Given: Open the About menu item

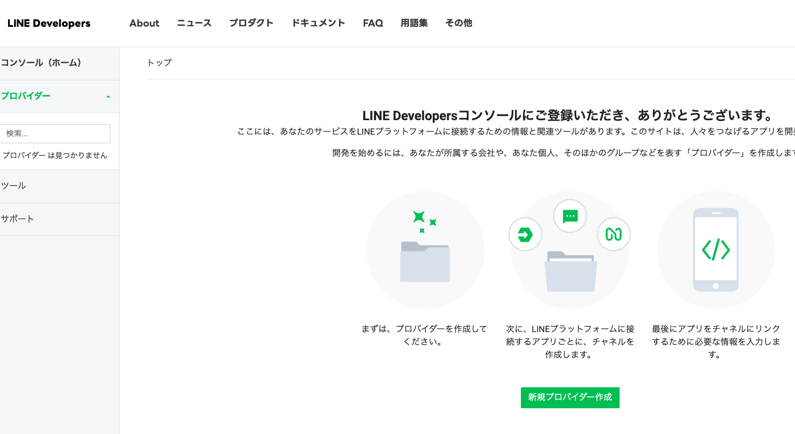Looking at the screenshot, I should (x=144, y=23).
